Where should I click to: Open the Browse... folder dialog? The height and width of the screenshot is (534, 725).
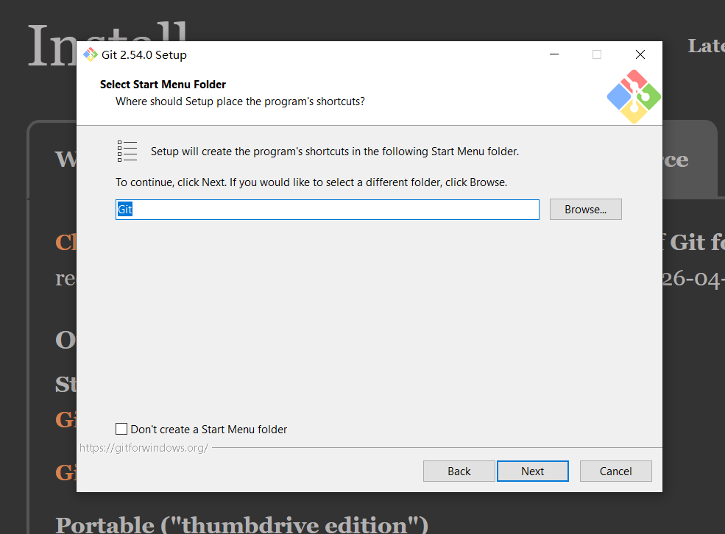[x=585, y=209]
